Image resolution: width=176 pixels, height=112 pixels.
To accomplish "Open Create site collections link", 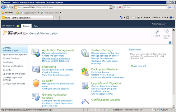I will tap(53, 56).
